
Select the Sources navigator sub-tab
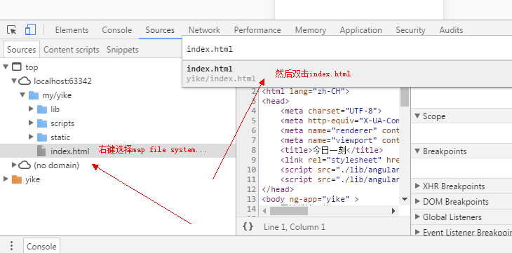[22, 50]
